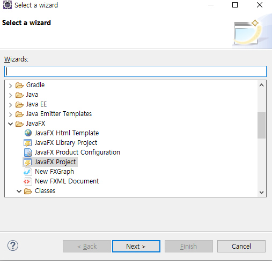Screen dimensions: 272x261
Task: Select the "New FXML Document" entry
Action: point(67,181)
